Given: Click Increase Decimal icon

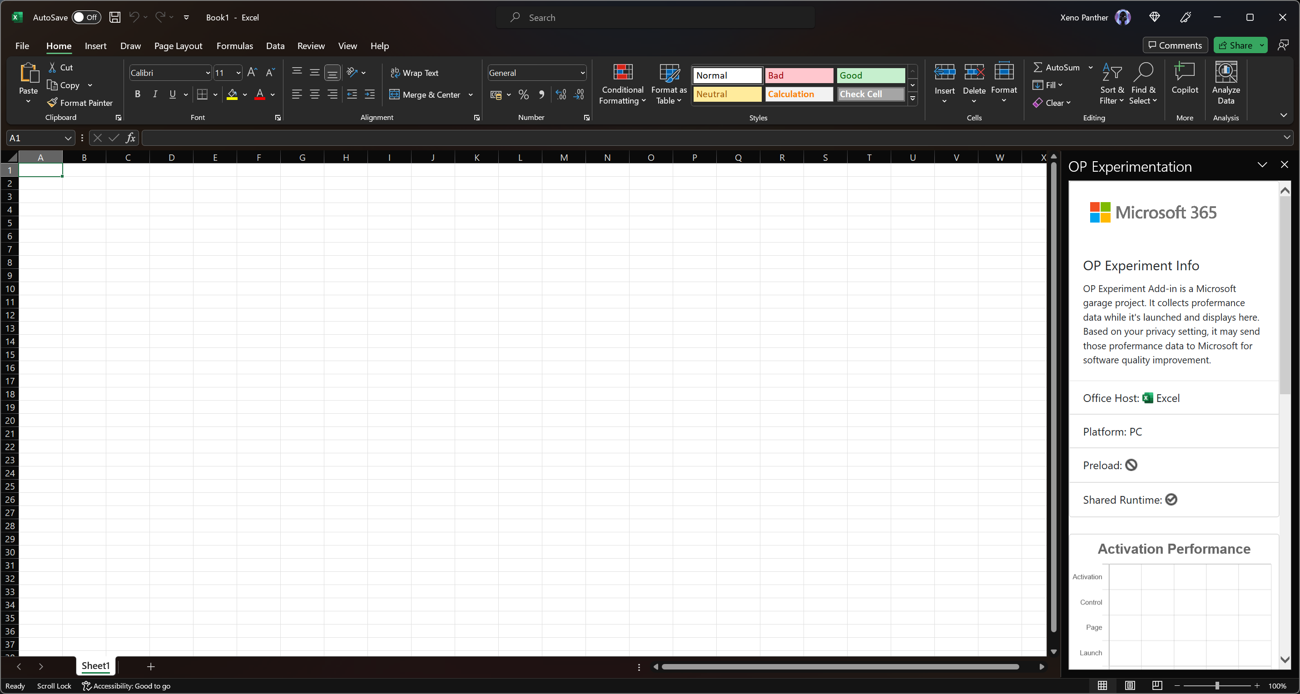Looking at the screenshot, I should (561, 94).
